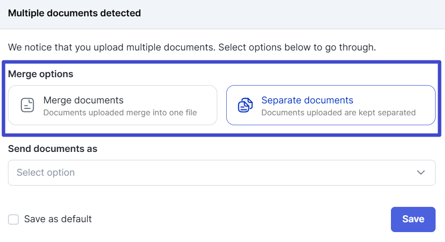445x242 pixels.
Task: Click the 'Save as default' label text
Action: click(58, 219)
